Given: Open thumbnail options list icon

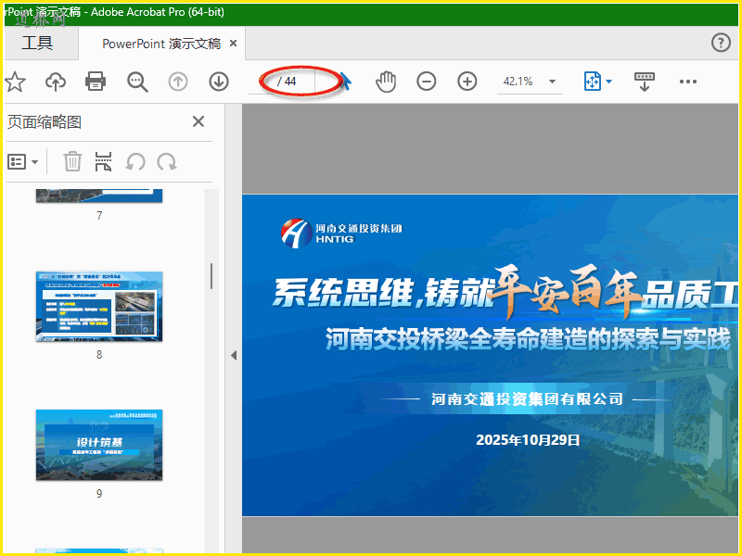Looking at the screenshot, I should [17, 161].
